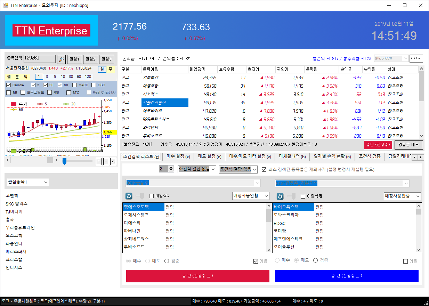This screenshot has height=306, width=429.
Task: Click the 관심1 button
Action: [x=74, y=59]
